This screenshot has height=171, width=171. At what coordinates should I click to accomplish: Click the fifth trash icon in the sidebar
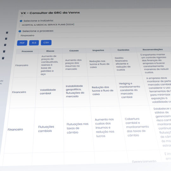[x=3, y=58]
